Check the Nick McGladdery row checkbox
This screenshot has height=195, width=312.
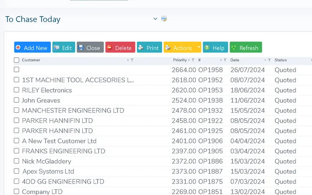(x=16, y=161)
